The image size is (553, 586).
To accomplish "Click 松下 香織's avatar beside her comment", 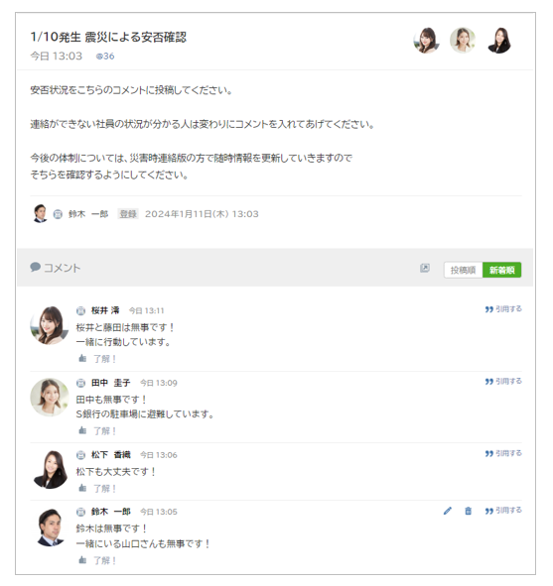I will point(51,469).
